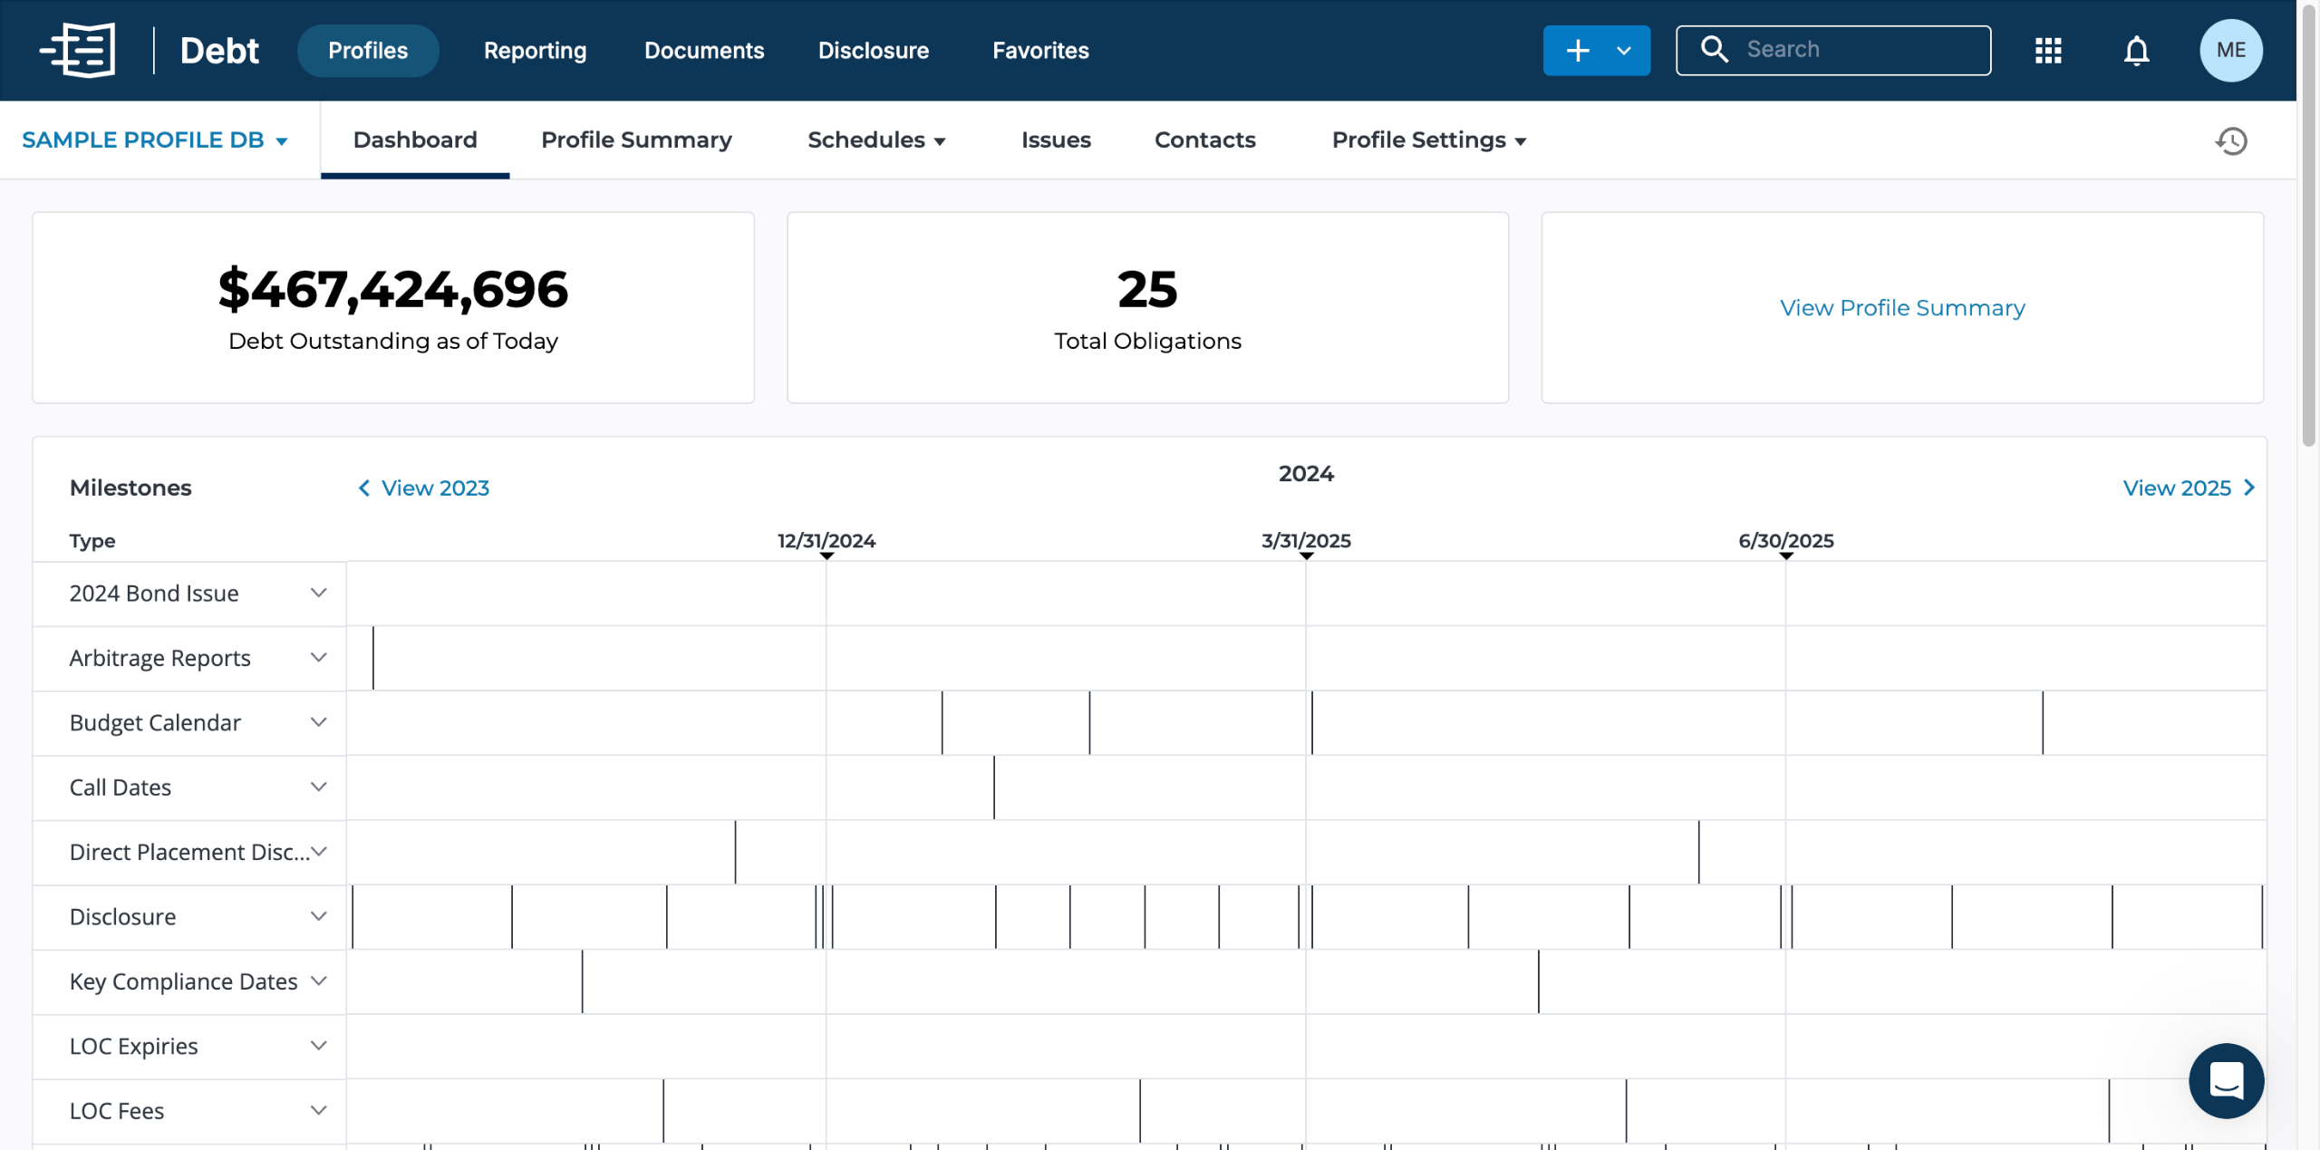The image size is (2320, 1150).
Task: Switch to the Profile Summary tab
Action: (x=636, y=140)
